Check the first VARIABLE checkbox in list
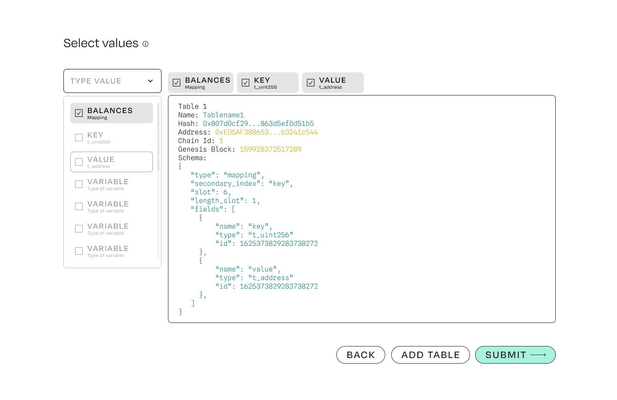Image resolution: width=617 pixels, height=400 pixels. [79, 184]
